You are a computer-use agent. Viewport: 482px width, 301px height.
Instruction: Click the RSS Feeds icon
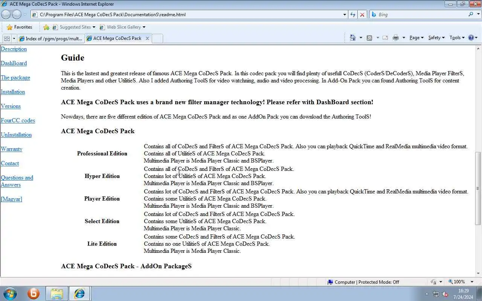click(369, 38)
